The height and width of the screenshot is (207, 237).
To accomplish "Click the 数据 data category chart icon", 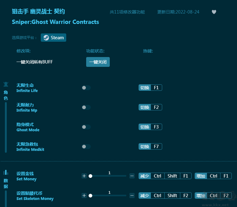I will coord(6,172).
